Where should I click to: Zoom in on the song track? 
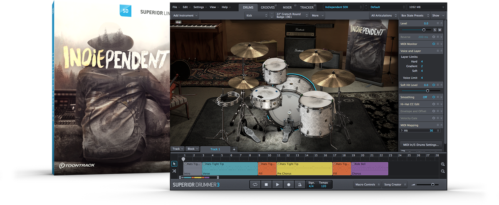(443, 164)
